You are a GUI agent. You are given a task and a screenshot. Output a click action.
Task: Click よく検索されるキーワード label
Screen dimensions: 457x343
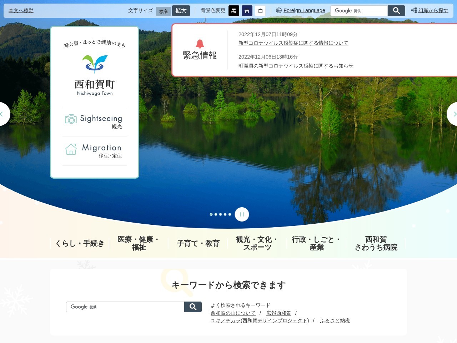tap(240, 305)
